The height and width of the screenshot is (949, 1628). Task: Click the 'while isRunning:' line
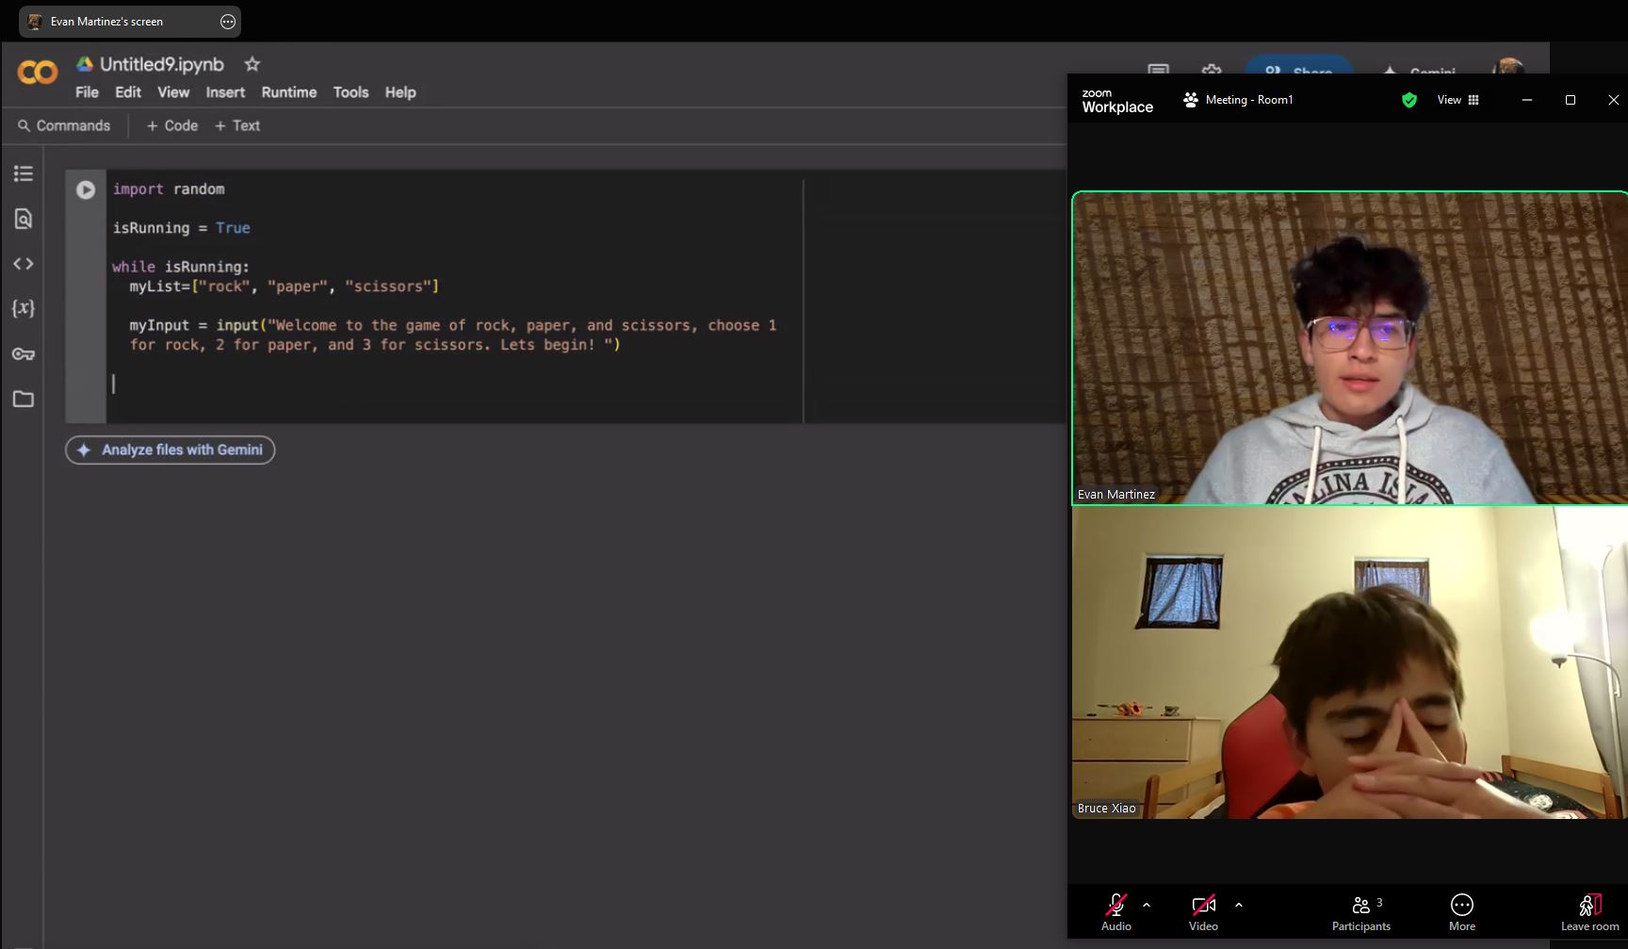(x=181, y=267)
